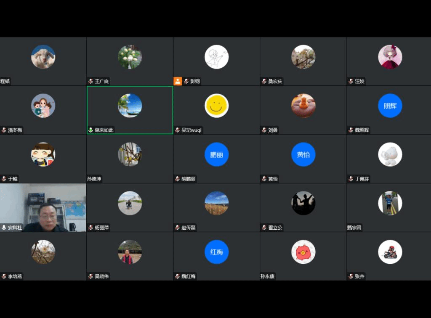Click the white microphone icon of 安科杜
Screen dimensions: 431x318
(4, 228)
